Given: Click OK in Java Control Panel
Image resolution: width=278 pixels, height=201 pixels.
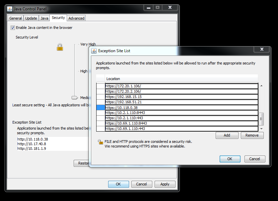Looking at the screenshot, I should click(x=118, y=184).
